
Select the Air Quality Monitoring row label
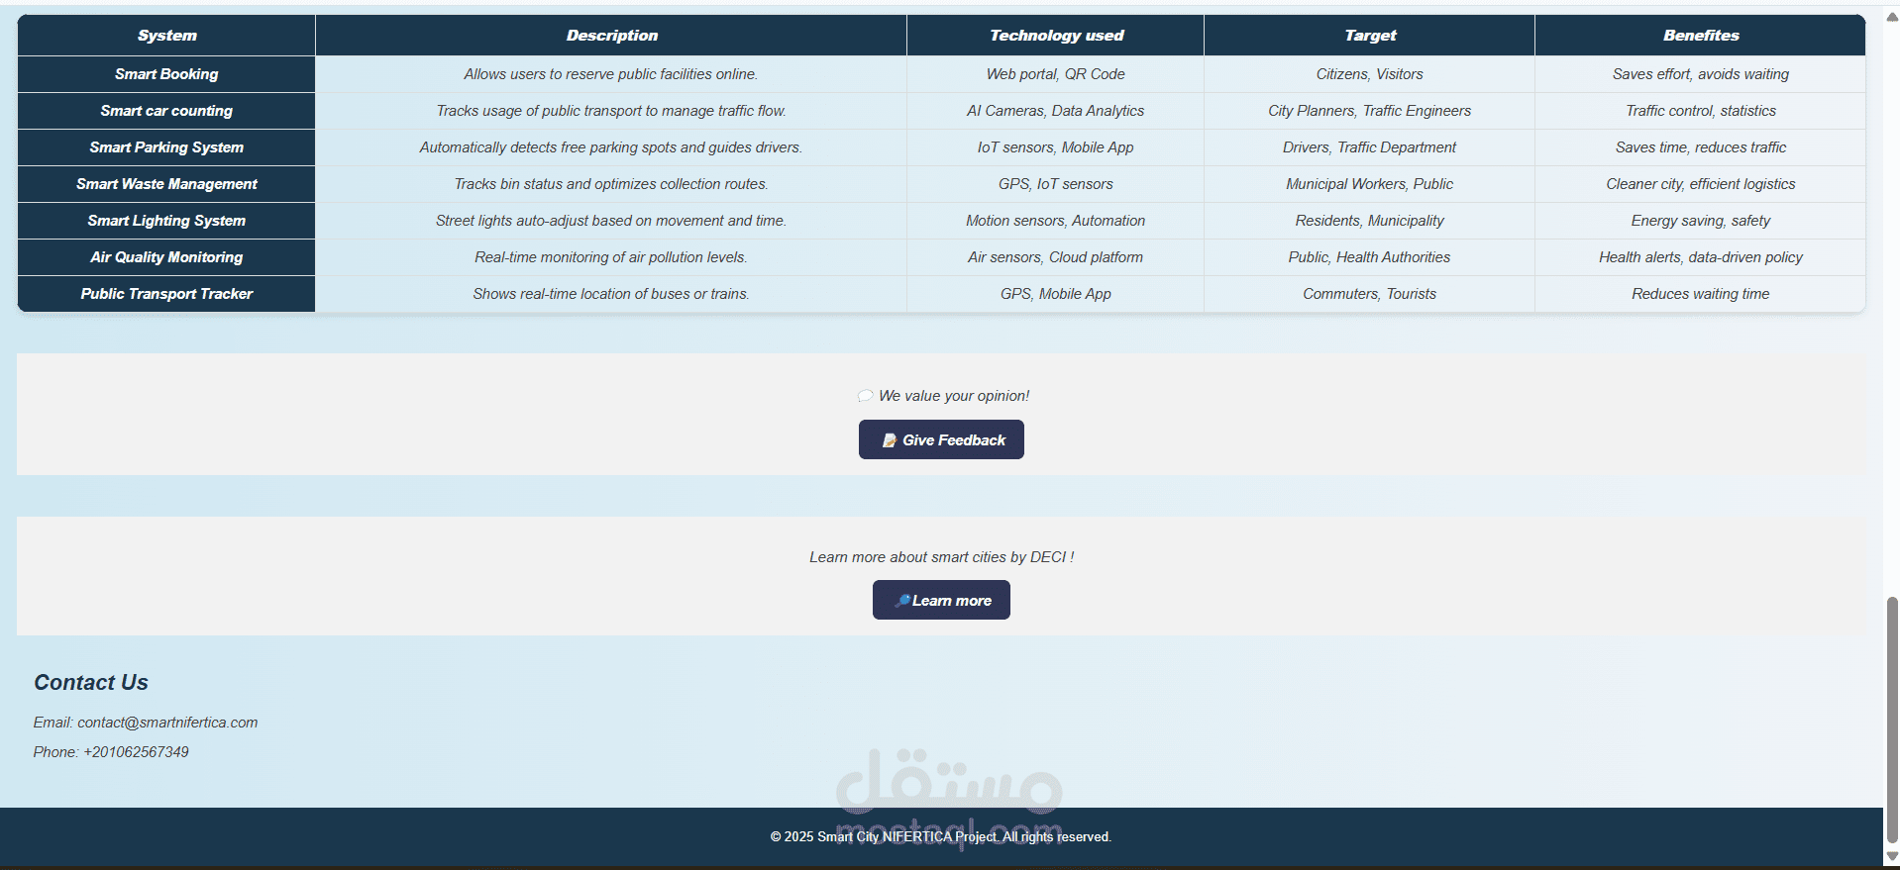tap(166, 257)
